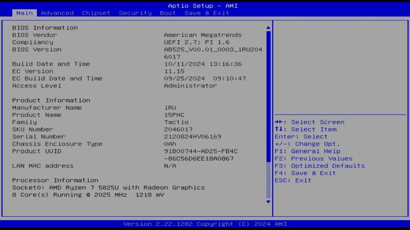Screen dimensions: 410x230
Task: Select the LAN MAC address label
Action: coord(43,166)
